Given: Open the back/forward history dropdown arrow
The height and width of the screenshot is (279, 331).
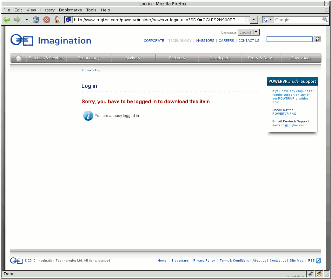Looking at the screenshot, I should pos(27,20).
